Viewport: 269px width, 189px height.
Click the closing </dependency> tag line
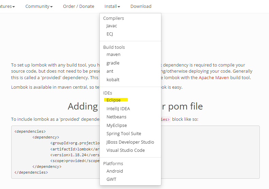(x=47, y=167)
